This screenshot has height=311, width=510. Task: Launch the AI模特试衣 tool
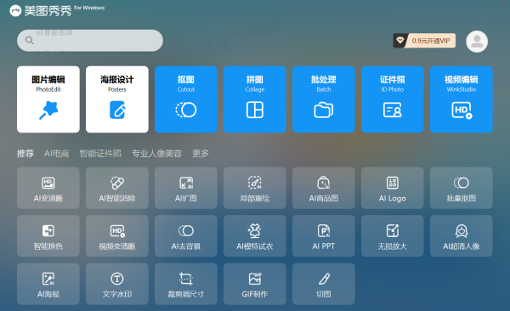(255, 236)
